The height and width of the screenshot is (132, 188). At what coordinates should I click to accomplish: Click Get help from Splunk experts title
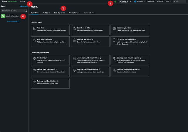[128, 58]
